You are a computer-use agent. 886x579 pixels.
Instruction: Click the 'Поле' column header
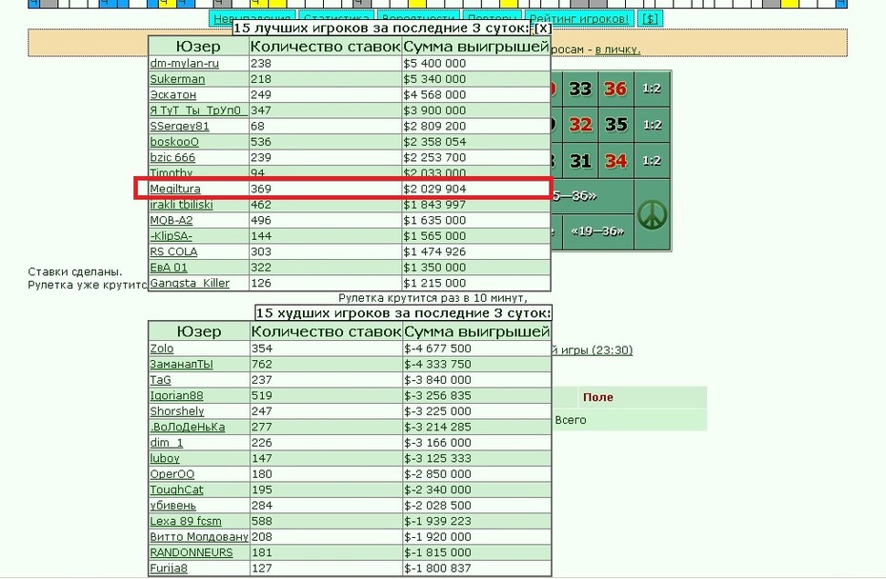pyautogui.click(x=598, y=397)
